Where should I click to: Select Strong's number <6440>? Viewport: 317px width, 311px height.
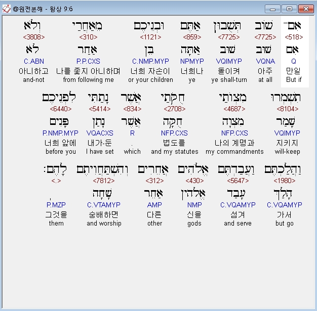[61, 109]
